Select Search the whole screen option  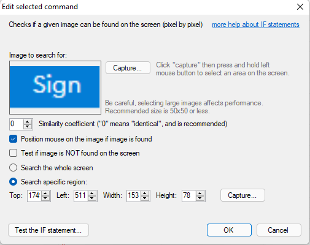(x=13, y=168)
